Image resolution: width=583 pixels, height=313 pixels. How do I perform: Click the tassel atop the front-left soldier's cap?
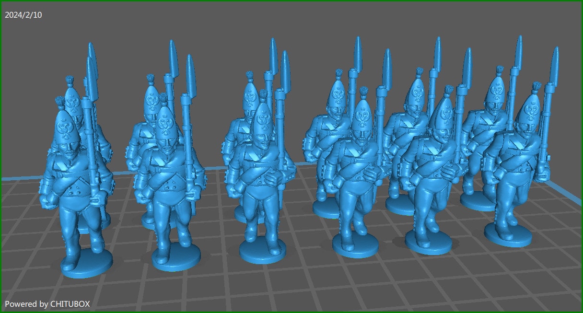click(59, 103)
